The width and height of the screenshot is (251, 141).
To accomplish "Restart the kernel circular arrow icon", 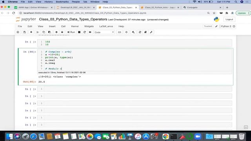I will (85, 32).
